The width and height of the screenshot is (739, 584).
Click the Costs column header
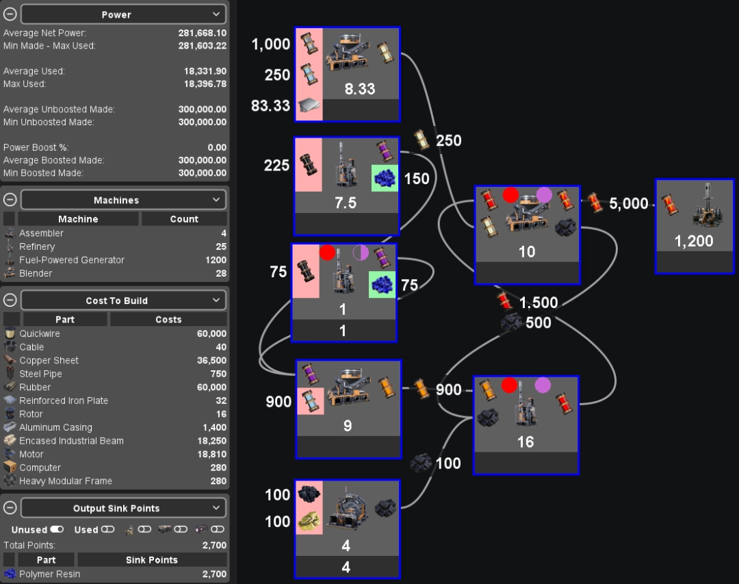pyautogui.click(x=168, y=320)
